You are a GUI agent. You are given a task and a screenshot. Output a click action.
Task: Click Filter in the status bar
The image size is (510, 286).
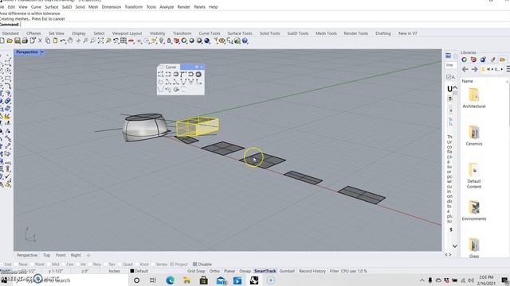(x=334, y=271)
